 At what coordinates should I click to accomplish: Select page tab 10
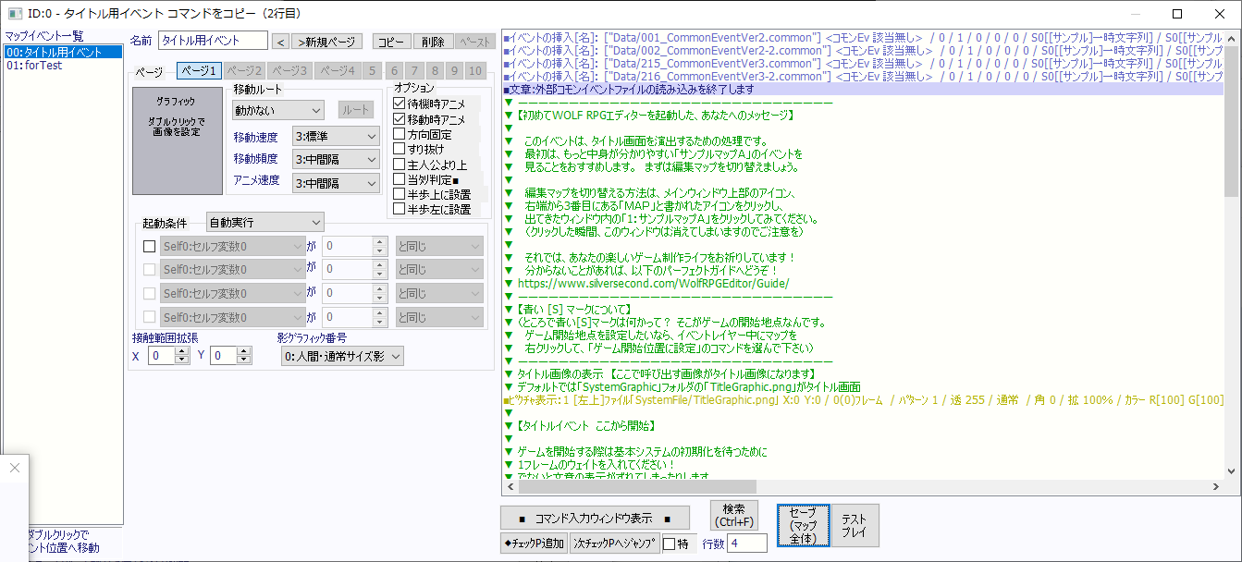(475, 71)
